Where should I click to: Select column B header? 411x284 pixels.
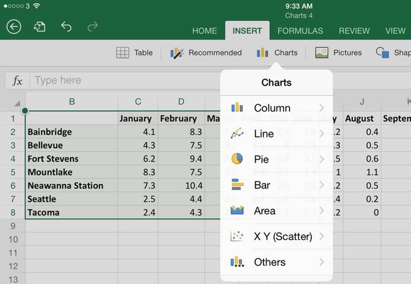pyautogui.click(x=72, y=101)
